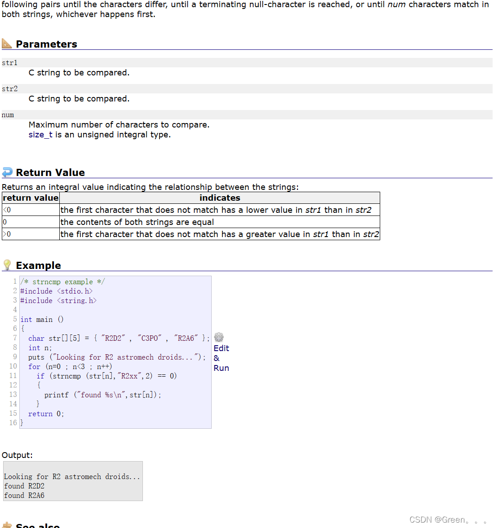Click the str1 parameter name
Screen dimensions: 493x528
pyautogui.click(x=9, y=63)
